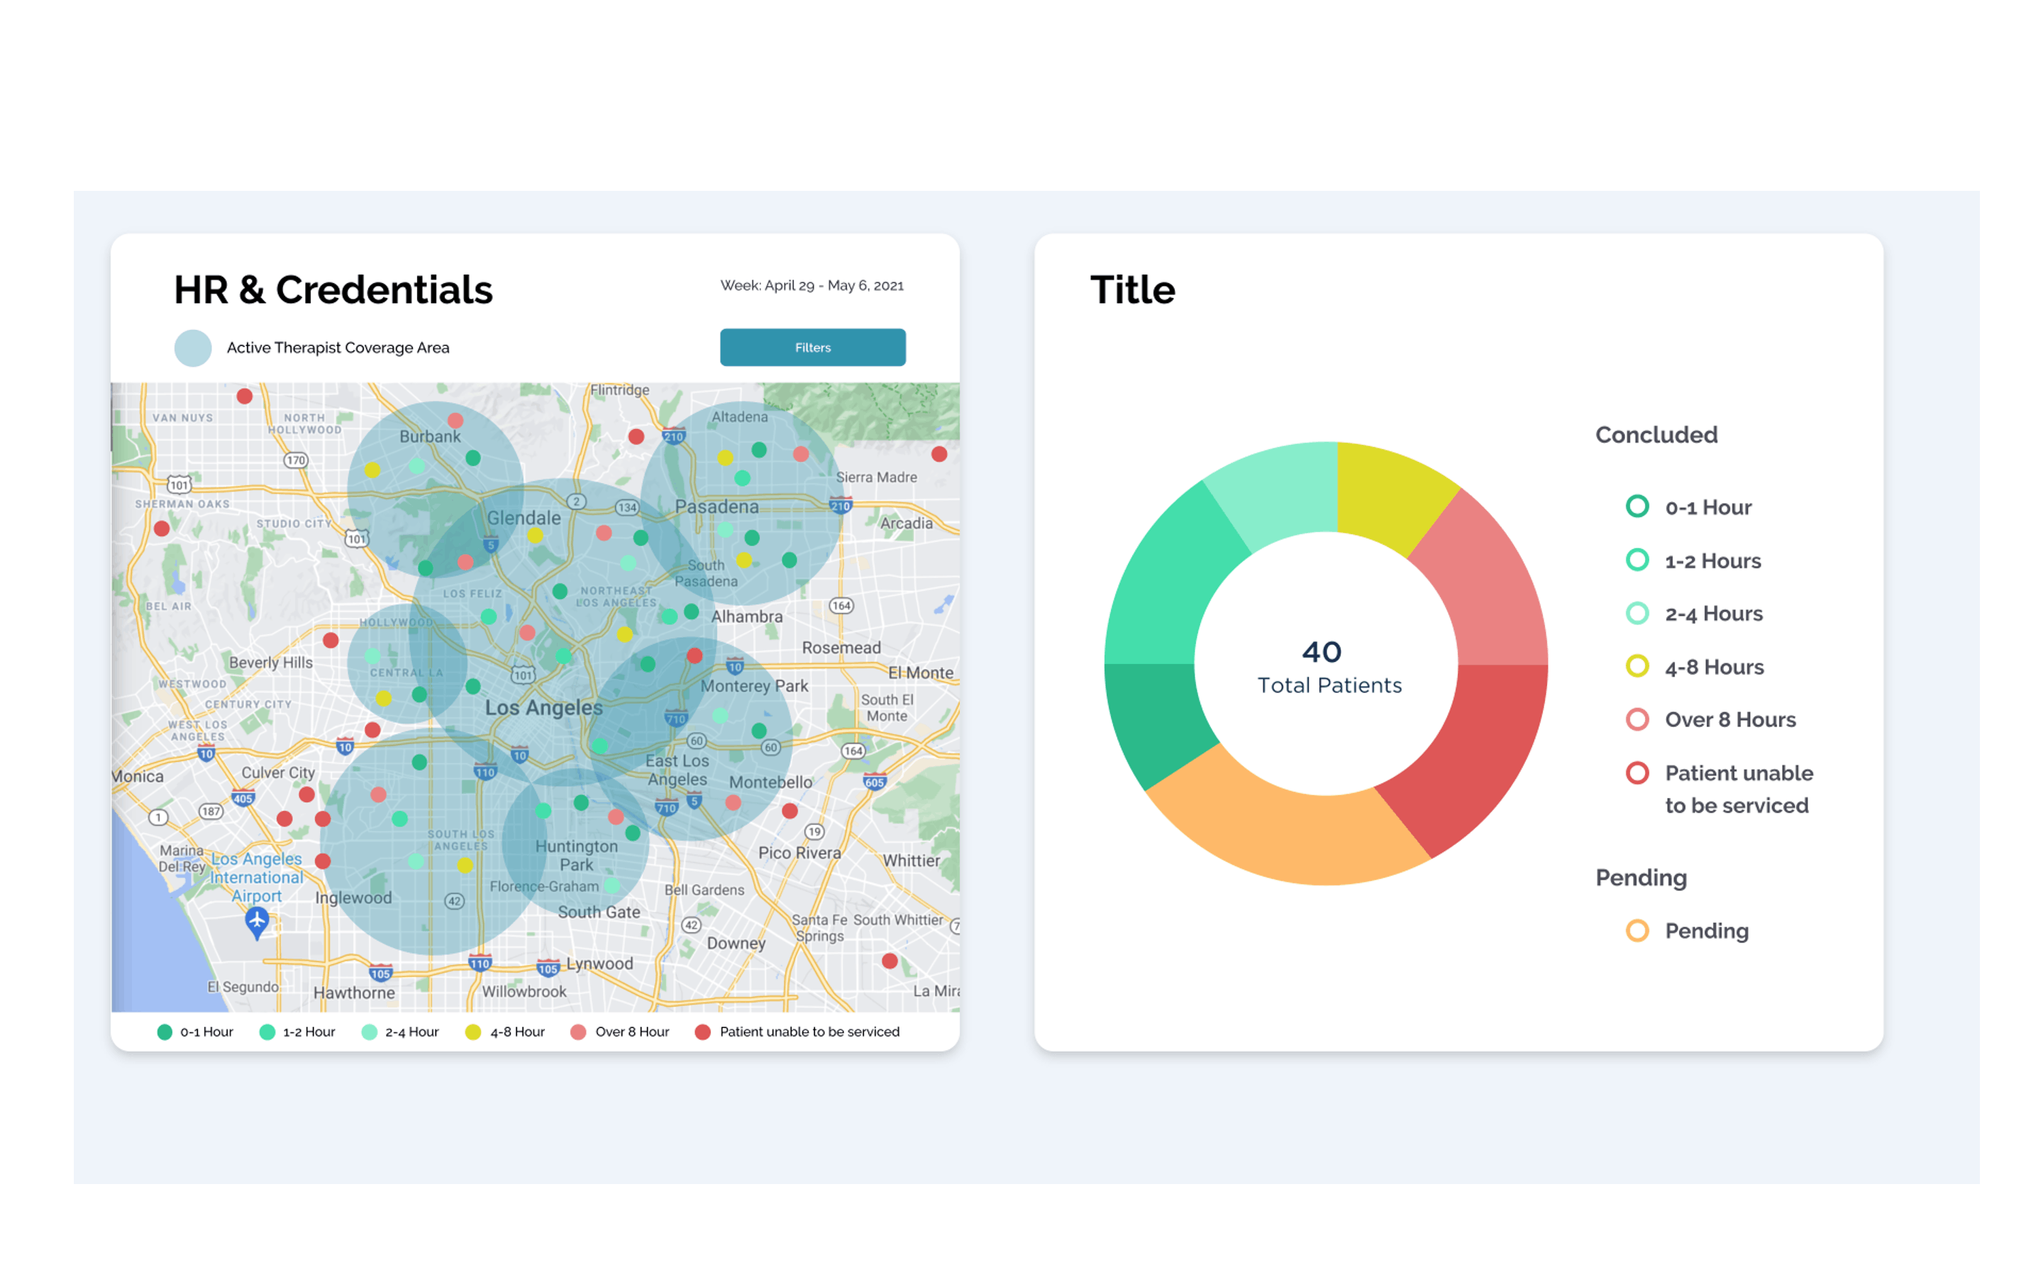2043x1277 pixels.
Task: Select the Over 8 Hours legend ring
Action: tap(1637, 719)
